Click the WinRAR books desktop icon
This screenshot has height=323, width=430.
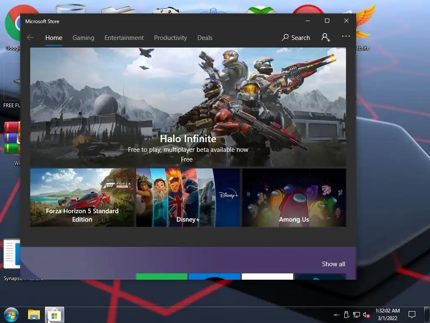tap(12, 138)
